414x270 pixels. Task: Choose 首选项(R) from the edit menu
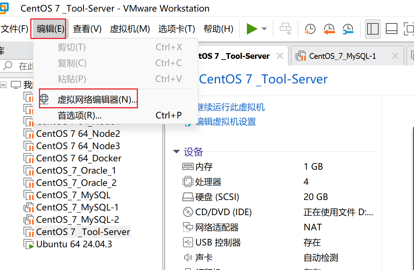pyautogui.click(x=116, y=116)
